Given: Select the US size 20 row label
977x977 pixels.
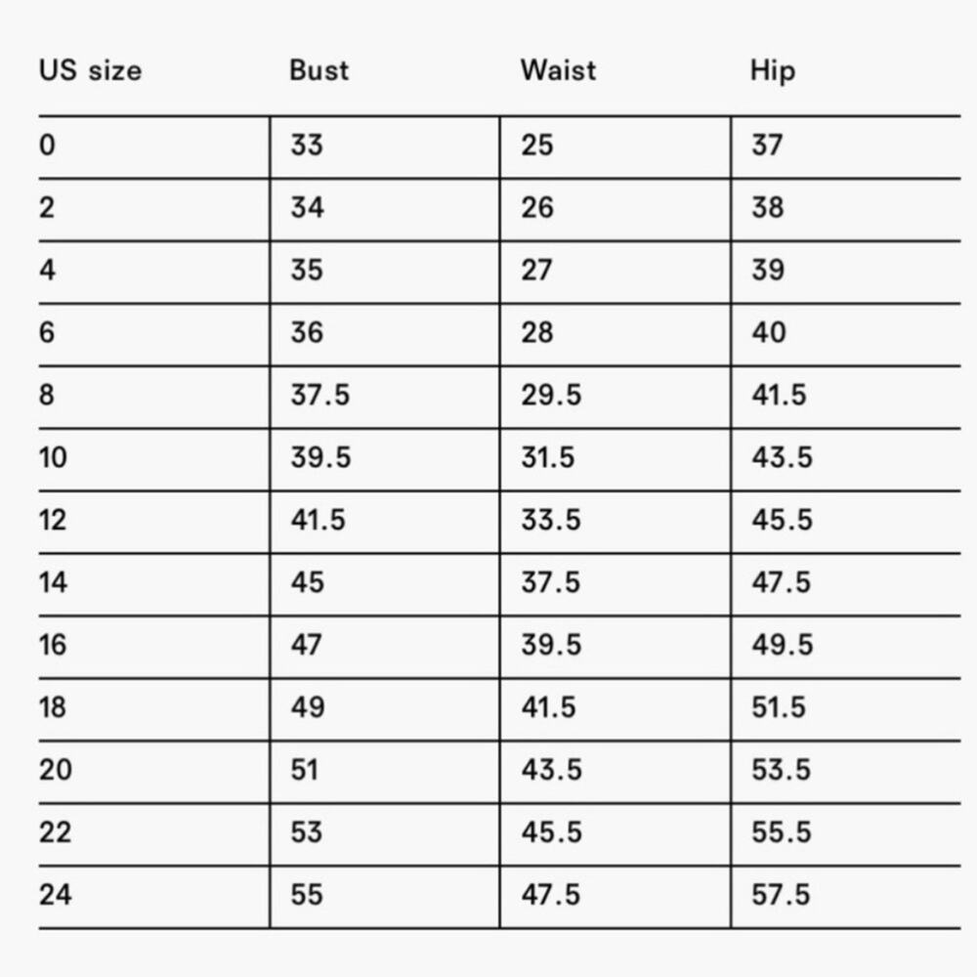Looking at the screenshot, I should (x=56, y=770).
